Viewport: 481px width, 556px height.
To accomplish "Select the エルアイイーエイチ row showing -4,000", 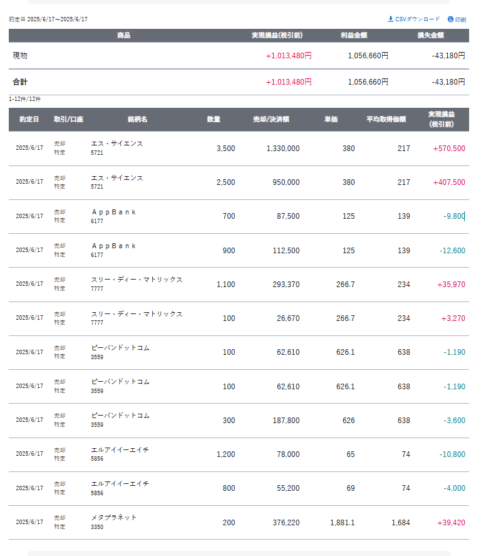I will pos(239,488).
